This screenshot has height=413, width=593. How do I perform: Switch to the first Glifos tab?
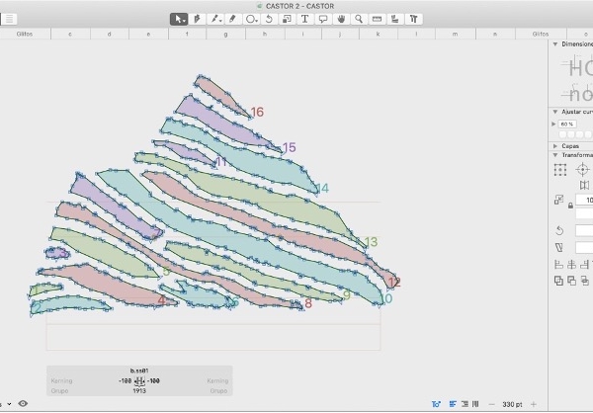pos(27,34)
